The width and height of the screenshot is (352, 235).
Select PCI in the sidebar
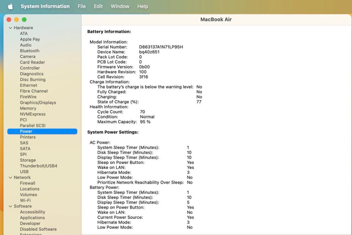tap(23, 120)
